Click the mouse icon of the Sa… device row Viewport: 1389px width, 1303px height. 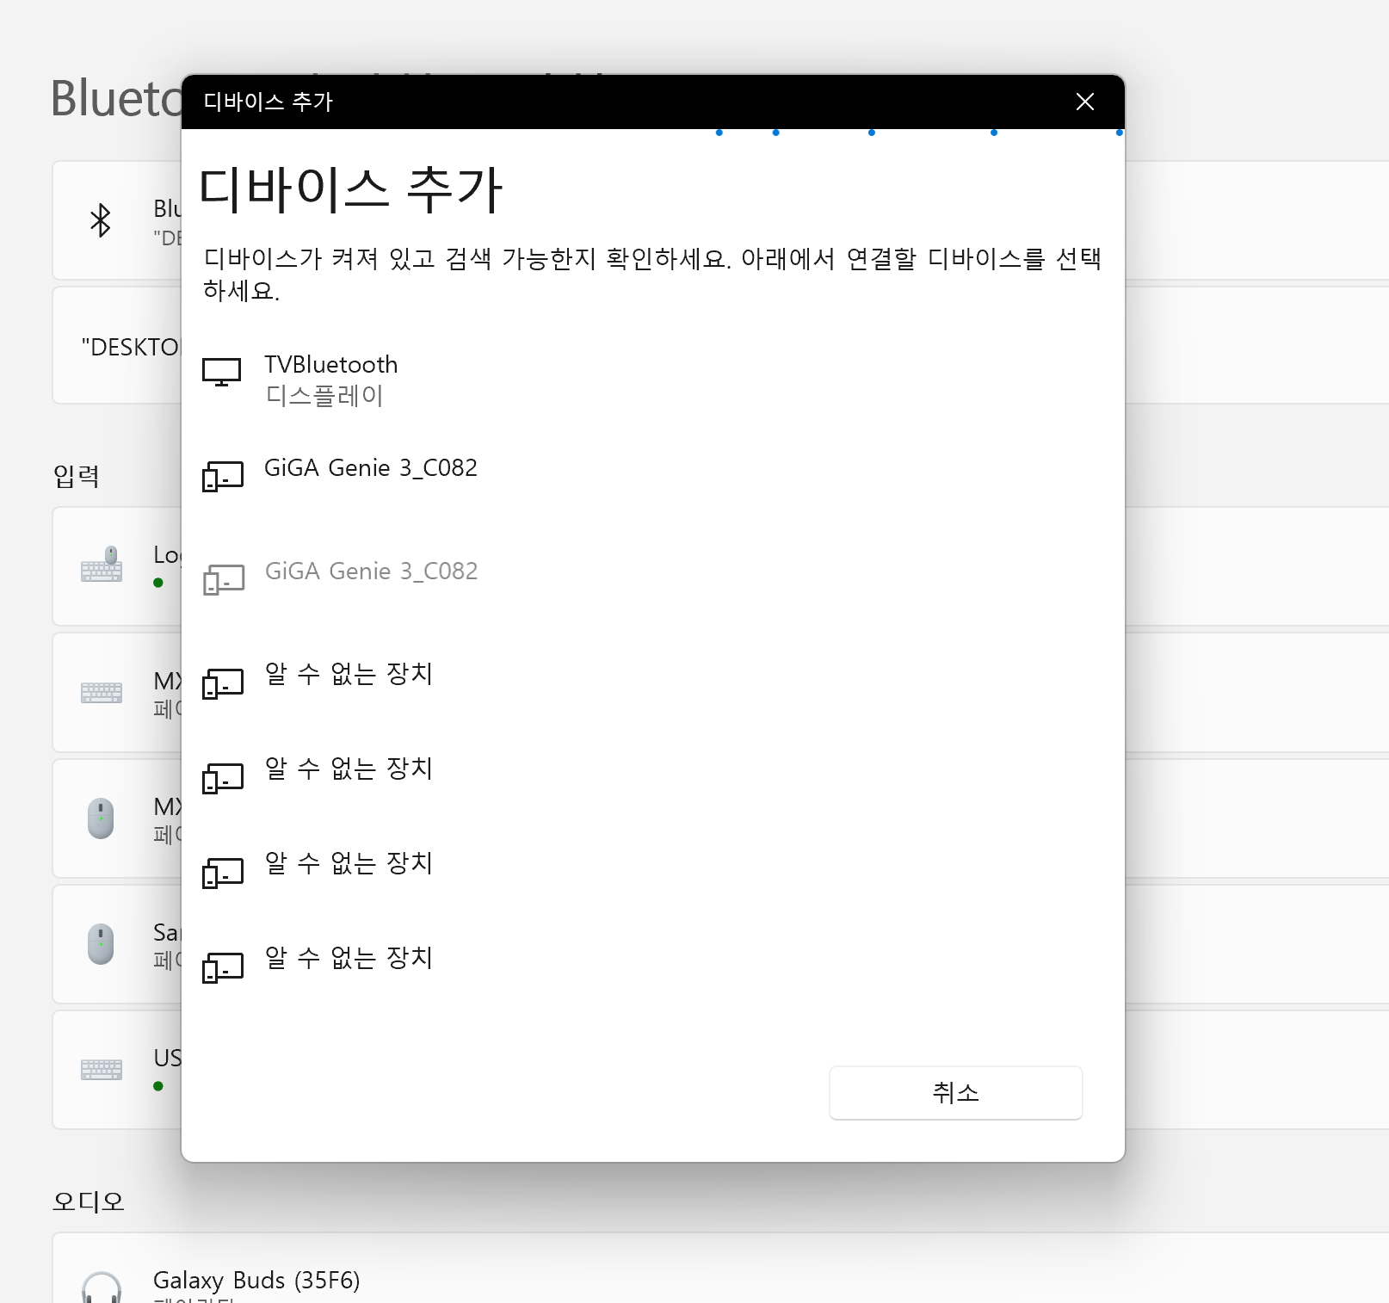pos(101,944)
